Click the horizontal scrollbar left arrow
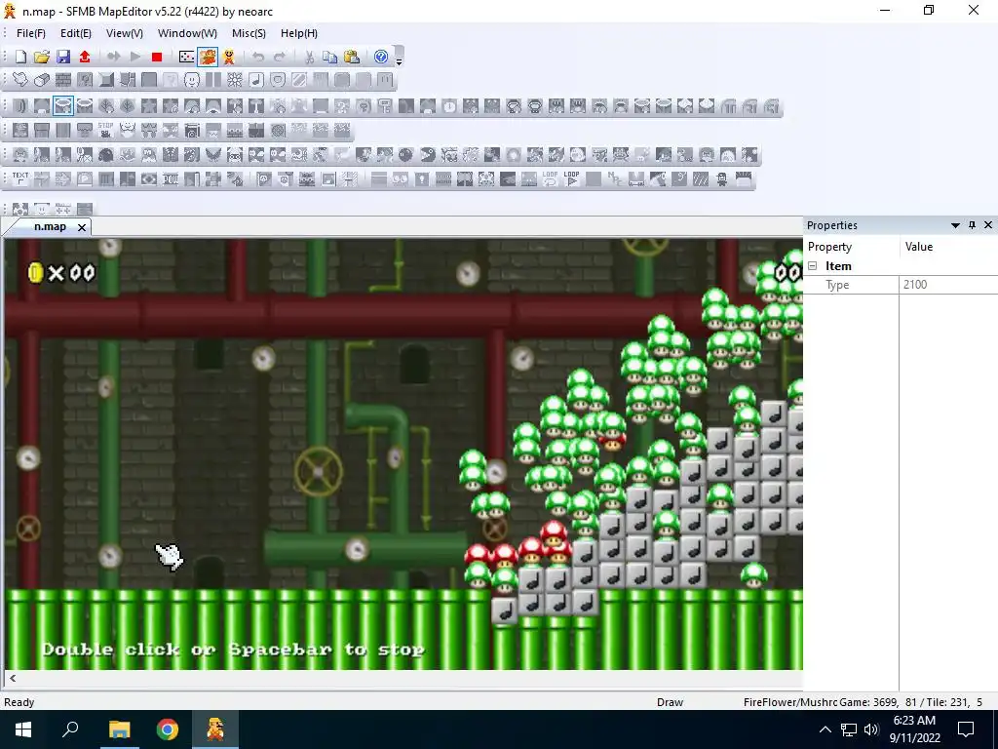The width and height of the screenshot is (998, 749). tap(12, 679)
